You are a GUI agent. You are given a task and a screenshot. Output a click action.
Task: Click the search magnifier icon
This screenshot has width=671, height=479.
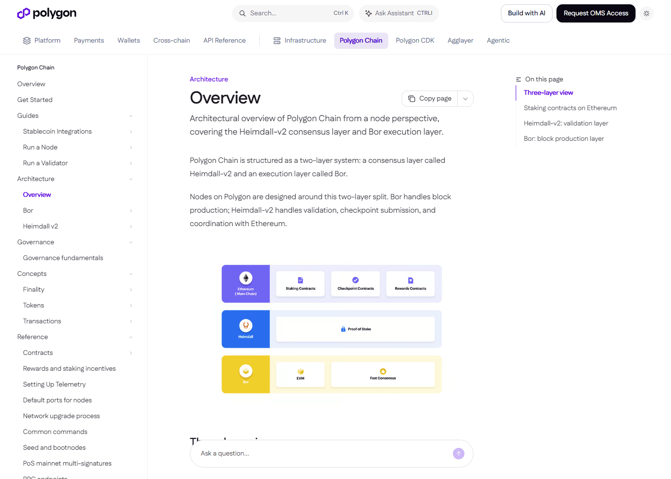click(x=243, y=13)
